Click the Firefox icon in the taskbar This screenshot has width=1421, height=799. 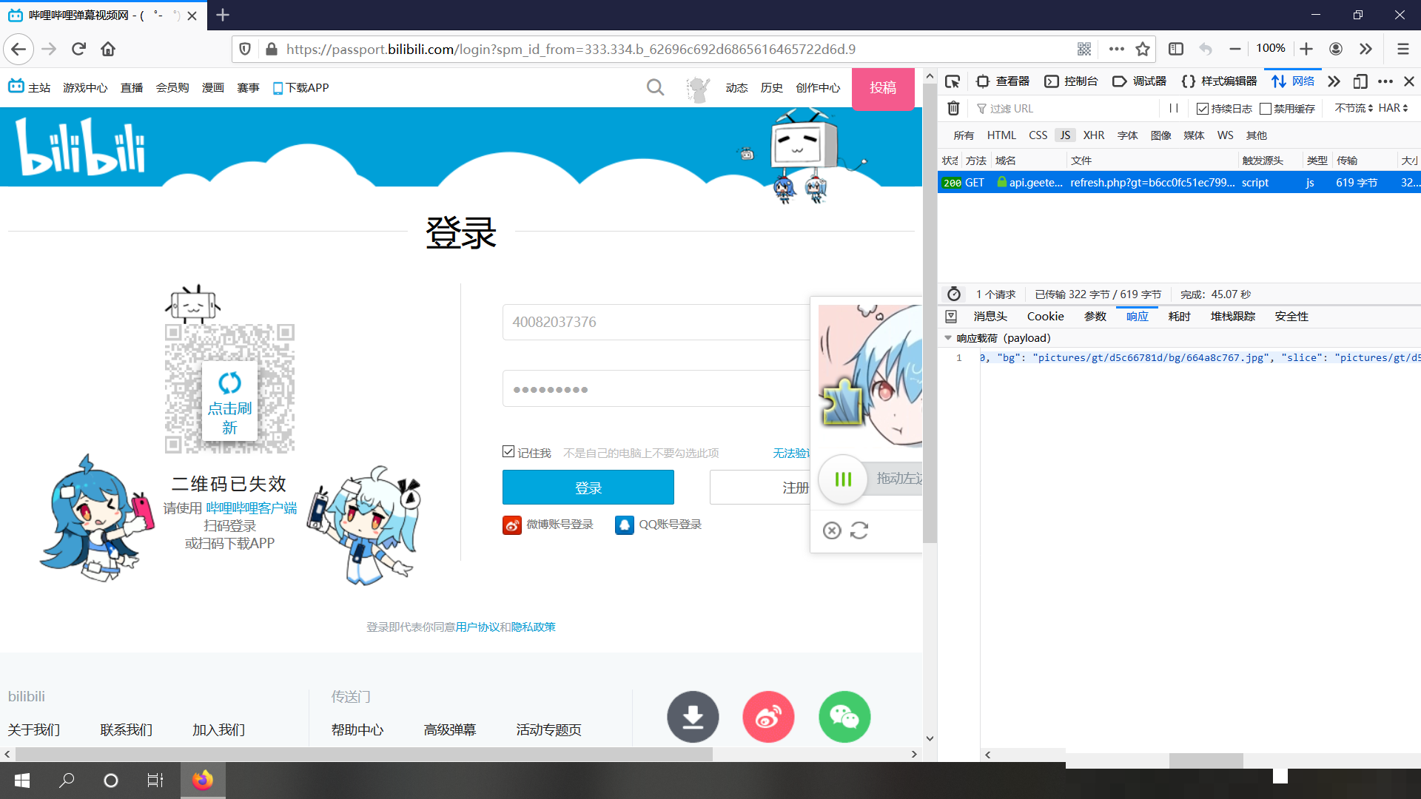(x=203, y=781)
